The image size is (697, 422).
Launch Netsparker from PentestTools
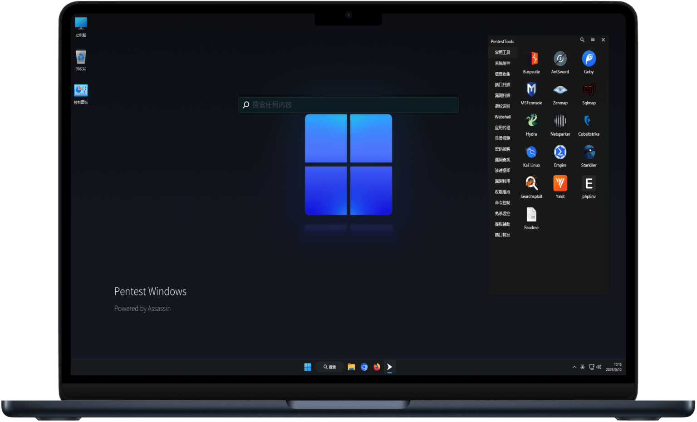560,121
